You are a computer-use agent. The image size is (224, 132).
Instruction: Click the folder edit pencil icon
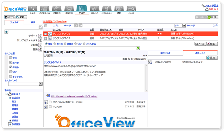coord(40,27)
